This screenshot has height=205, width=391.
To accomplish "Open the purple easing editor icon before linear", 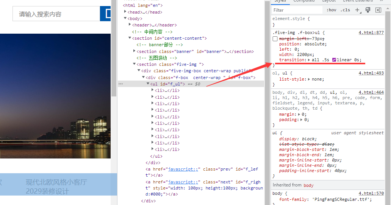I will pyautogui.click(x=334, y=60).
